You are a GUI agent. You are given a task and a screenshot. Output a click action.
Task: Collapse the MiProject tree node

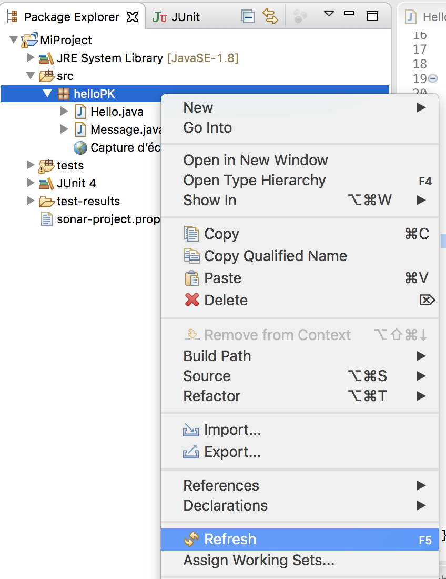click(x=13, y=40)
